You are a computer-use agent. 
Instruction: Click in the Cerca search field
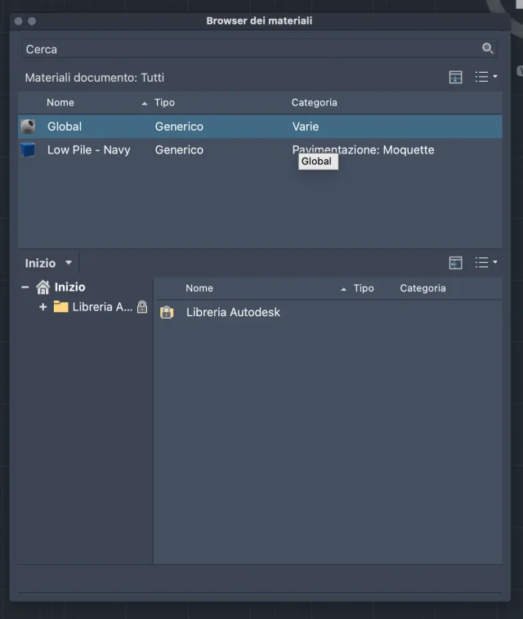point(245,49)
